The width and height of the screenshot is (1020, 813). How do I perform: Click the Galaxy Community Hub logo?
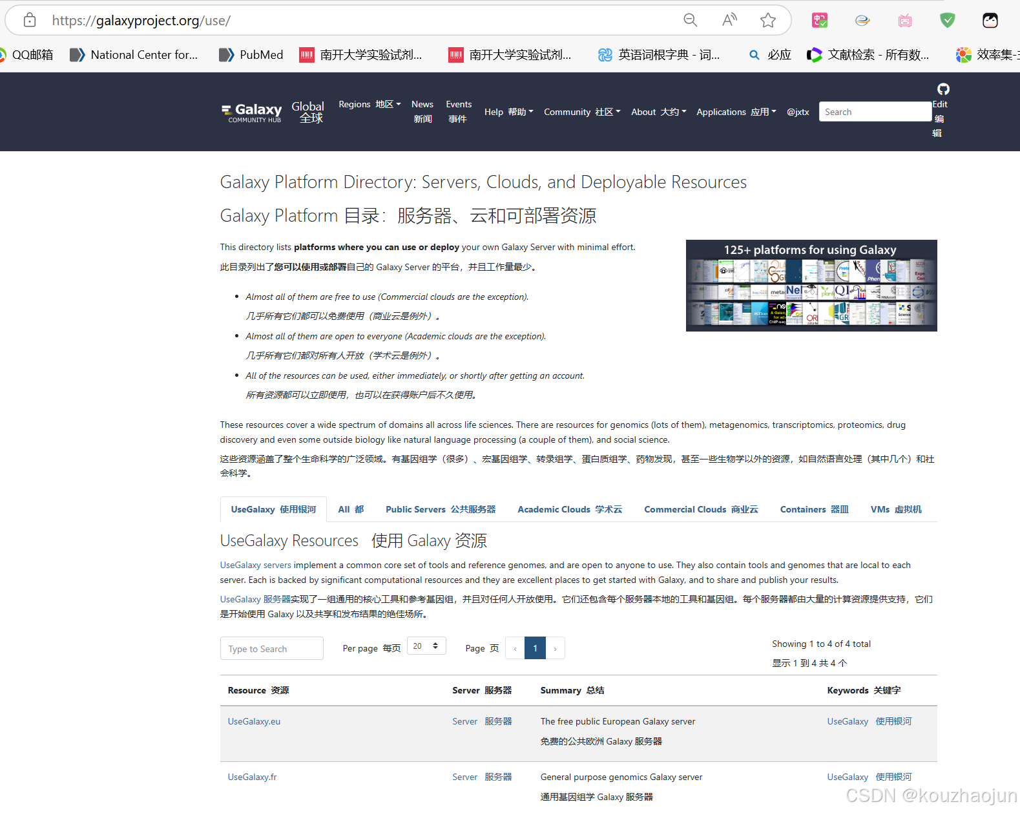tap(252, 112)
